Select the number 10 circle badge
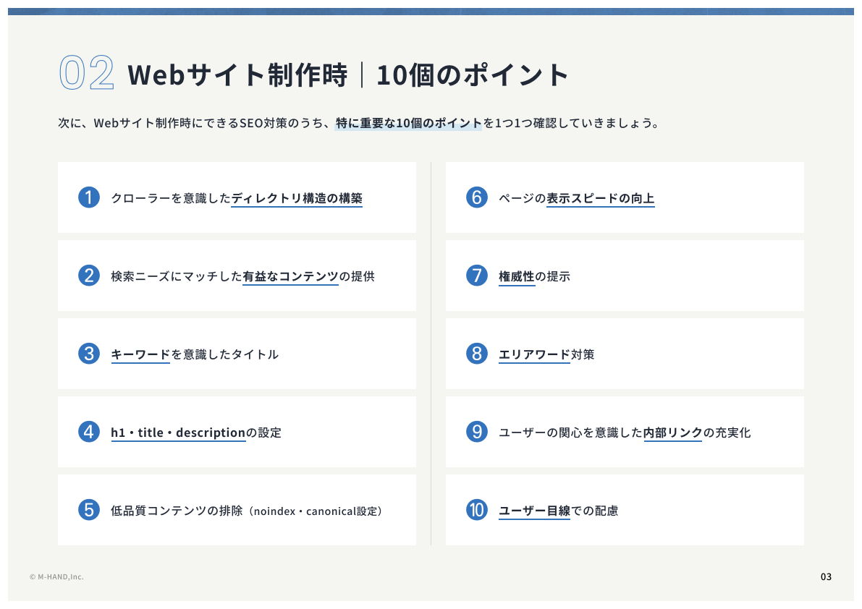Viewport: 862px width, 609px height. (476, 510)
